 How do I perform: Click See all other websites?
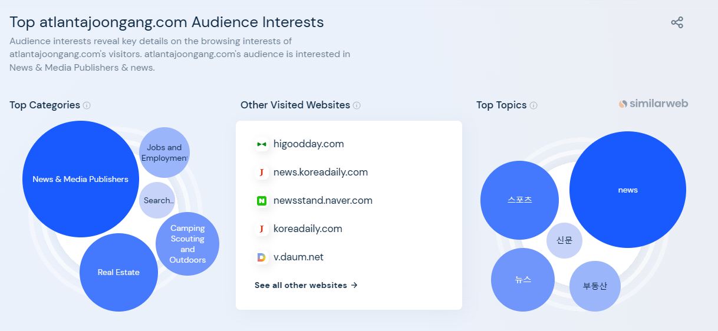pos(306,285)
